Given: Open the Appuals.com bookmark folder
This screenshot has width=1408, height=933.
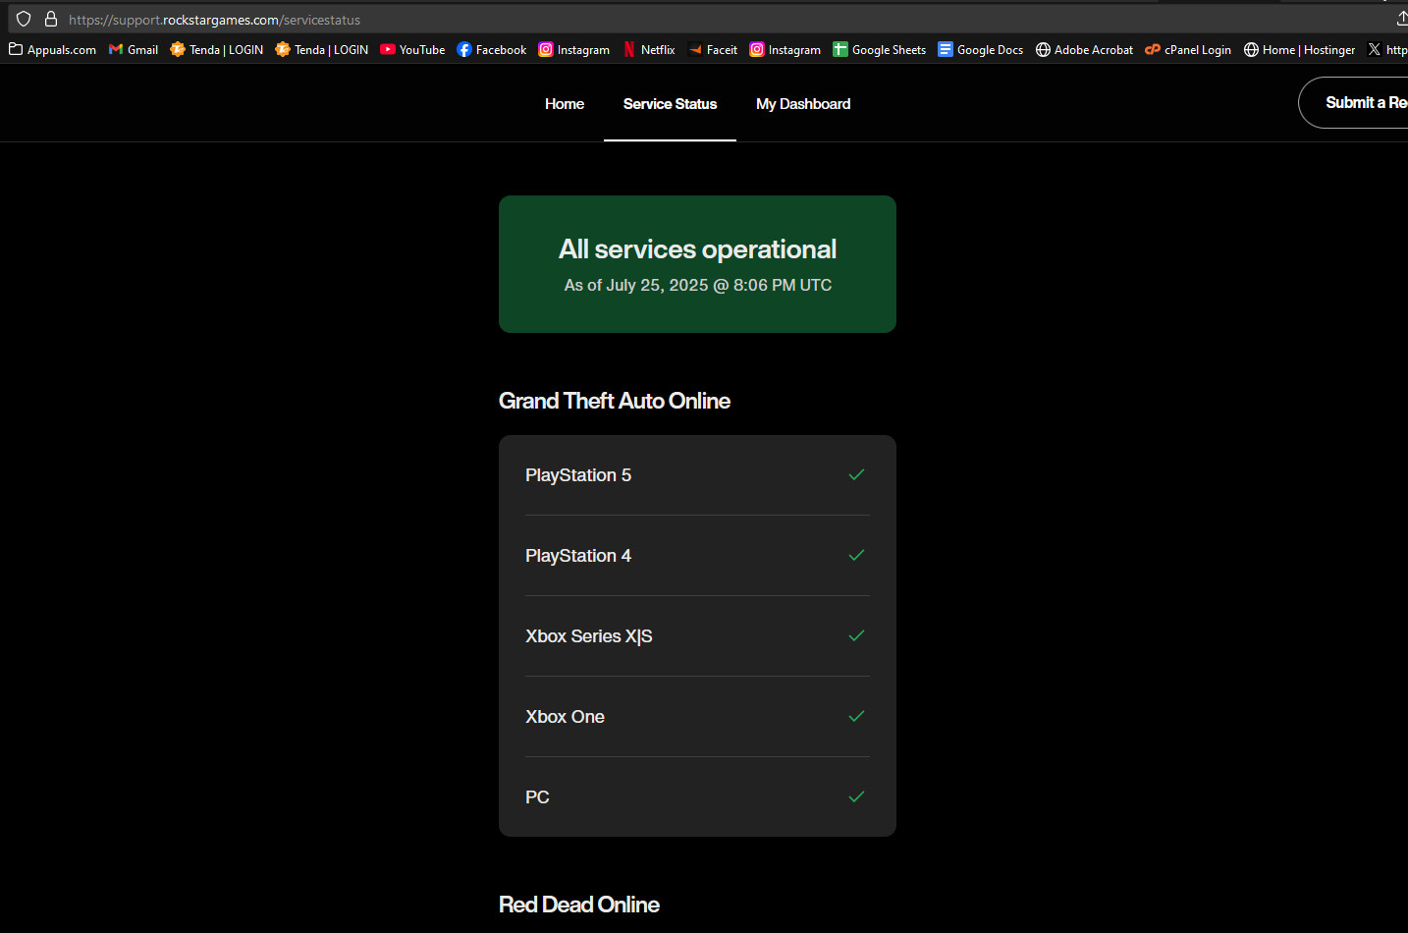Looking at the screenshot, I should (x=52, y=50).
